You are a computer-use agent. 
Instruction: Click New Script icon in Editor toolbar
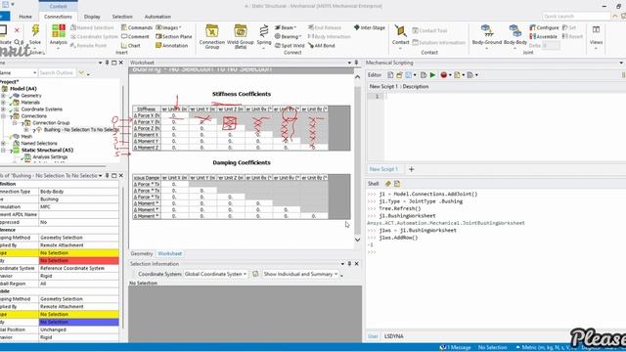[390, 75]
